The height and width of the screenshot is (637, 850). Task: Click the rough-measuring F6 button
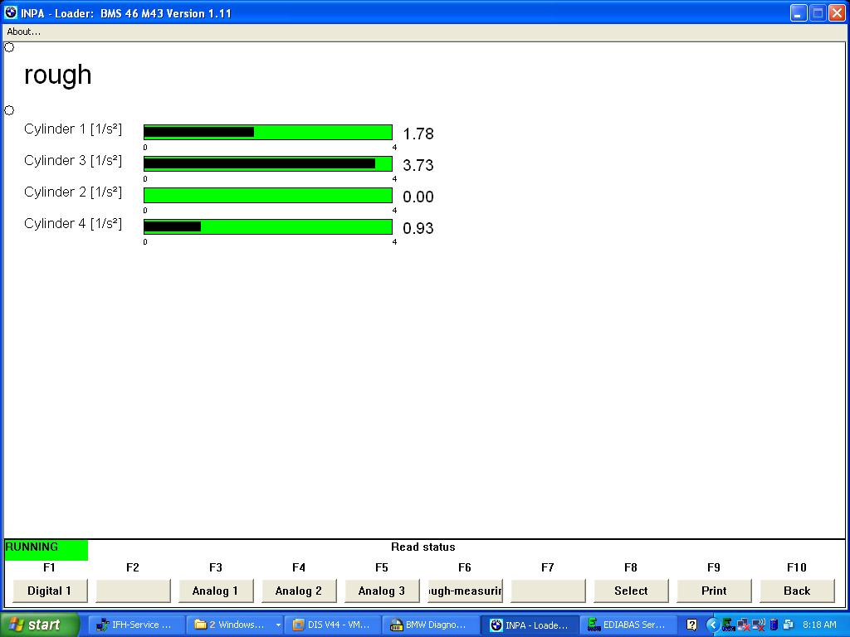click(x=465, y=591)
